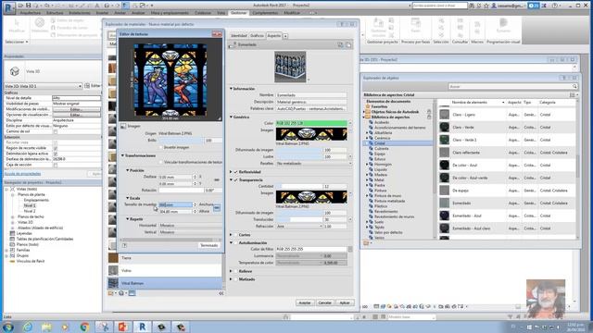Click the hand icon left of the Esmerilado asset header
This screenshot has width=593, height=333.
(x=233, y=45)
